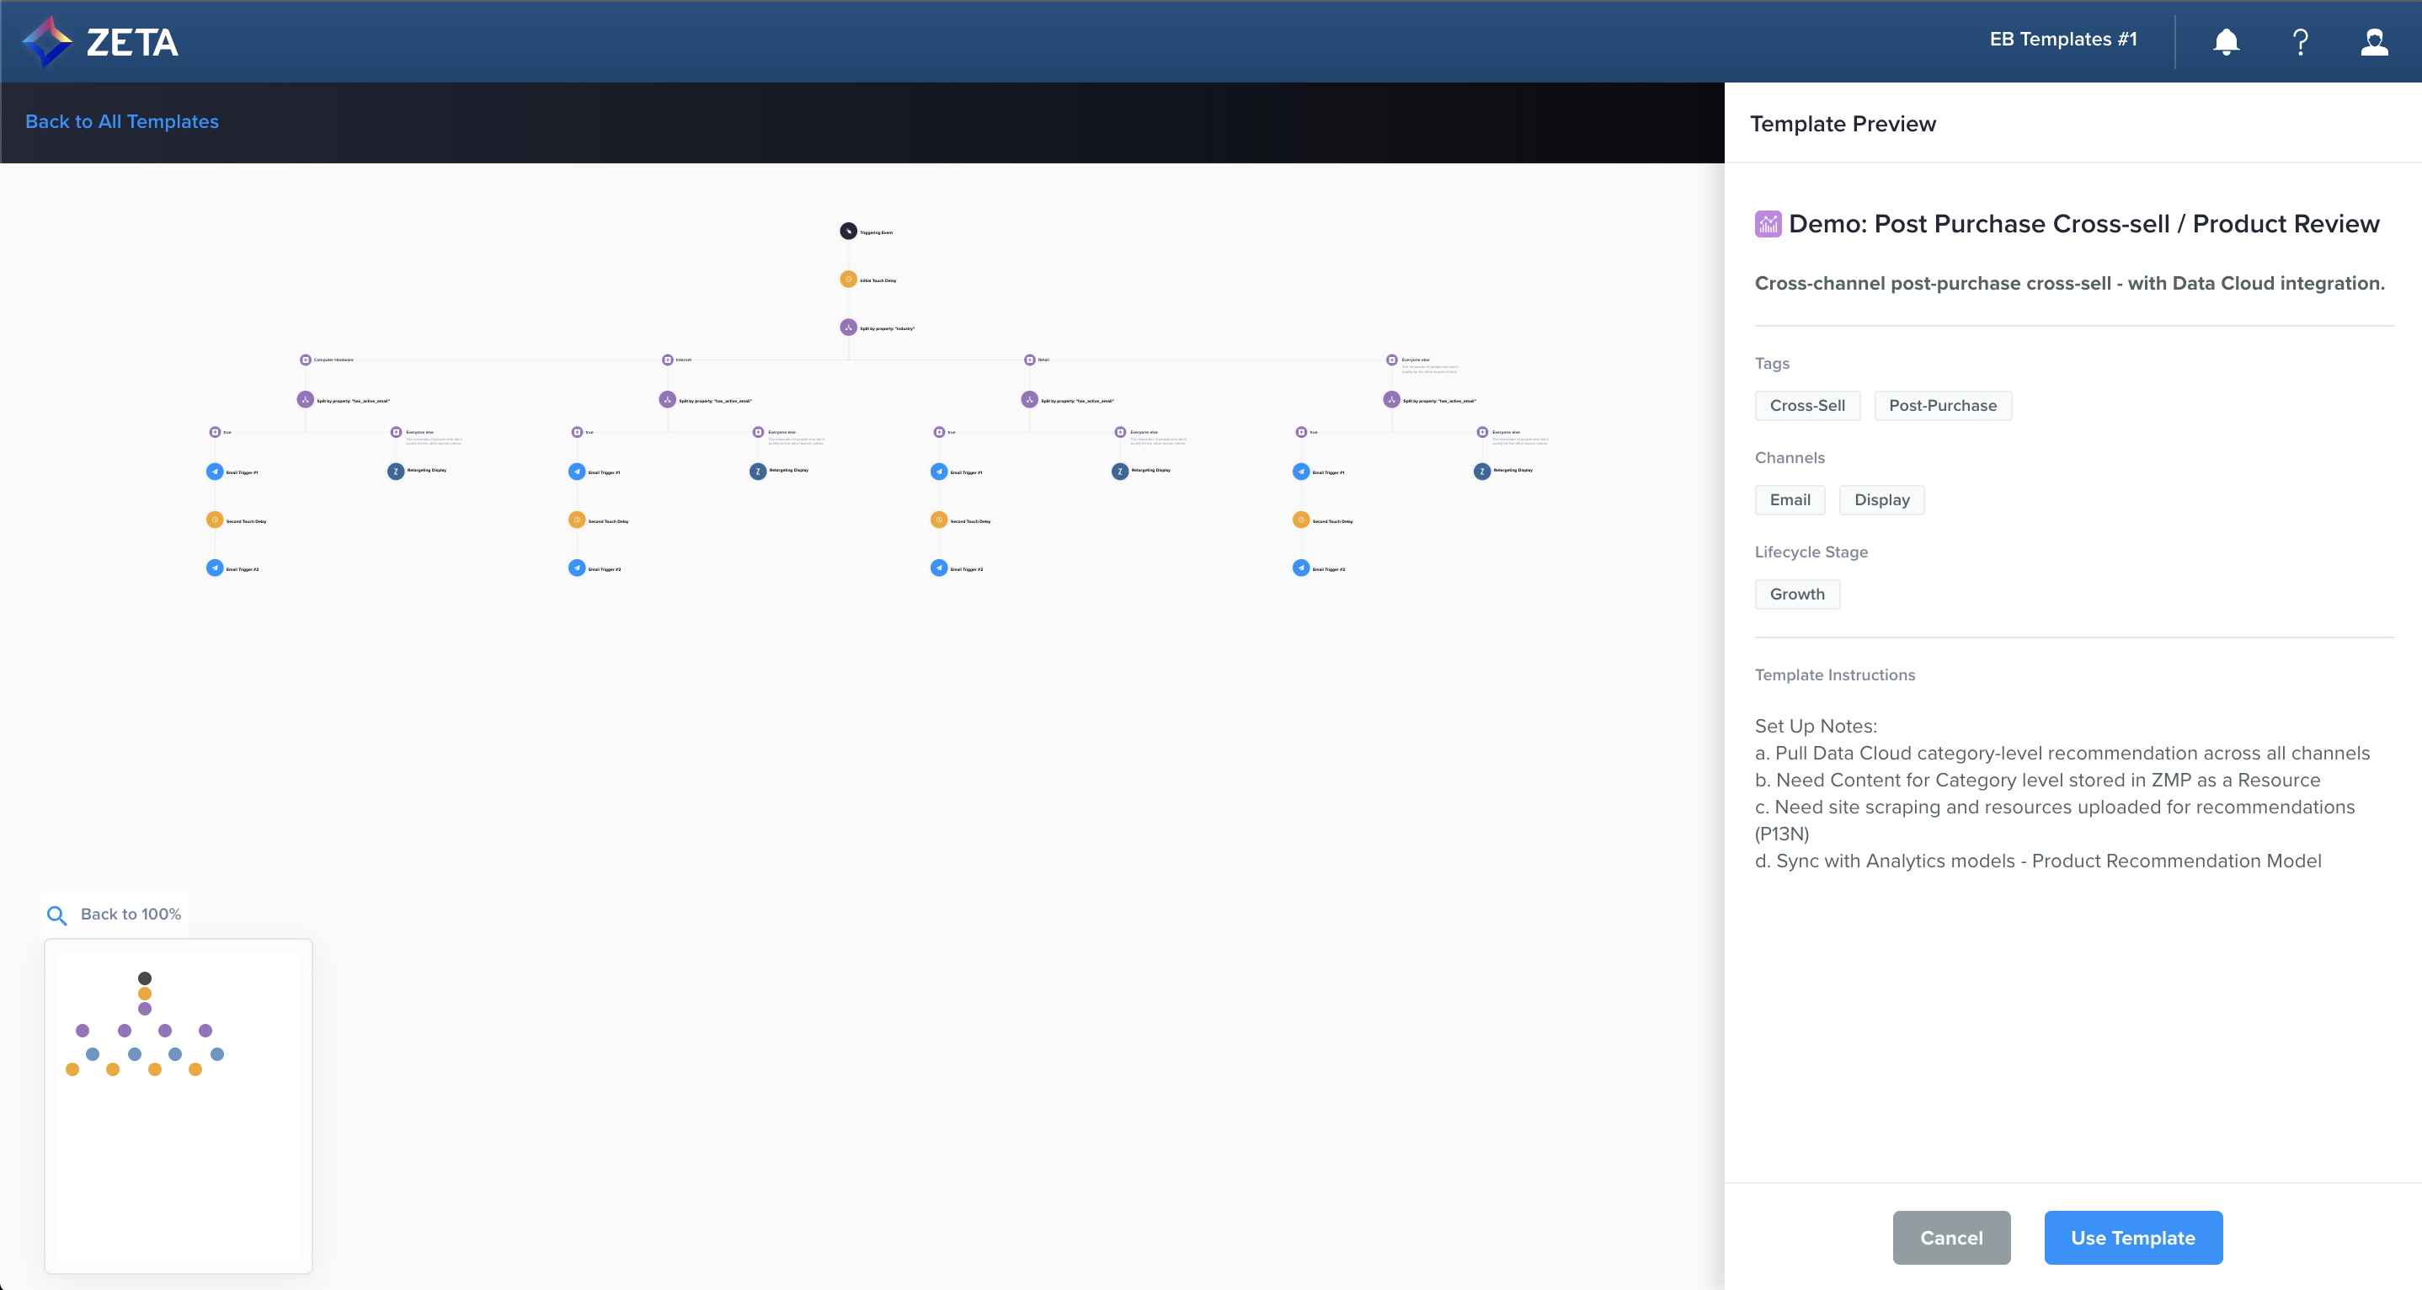The image size is (2422, 1290).
Task: Click the Cross-Sell tag chip
Action: click(x=1807, y=405)
